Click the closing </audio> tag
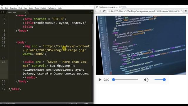The image size is (188, 106). pos(30,77)
